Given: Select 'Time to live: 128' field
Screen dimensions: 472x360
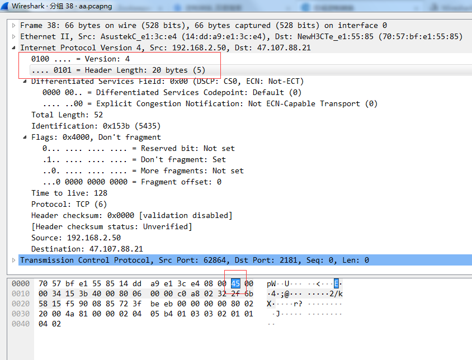Looking at the screenshot, I should point(69,193).
